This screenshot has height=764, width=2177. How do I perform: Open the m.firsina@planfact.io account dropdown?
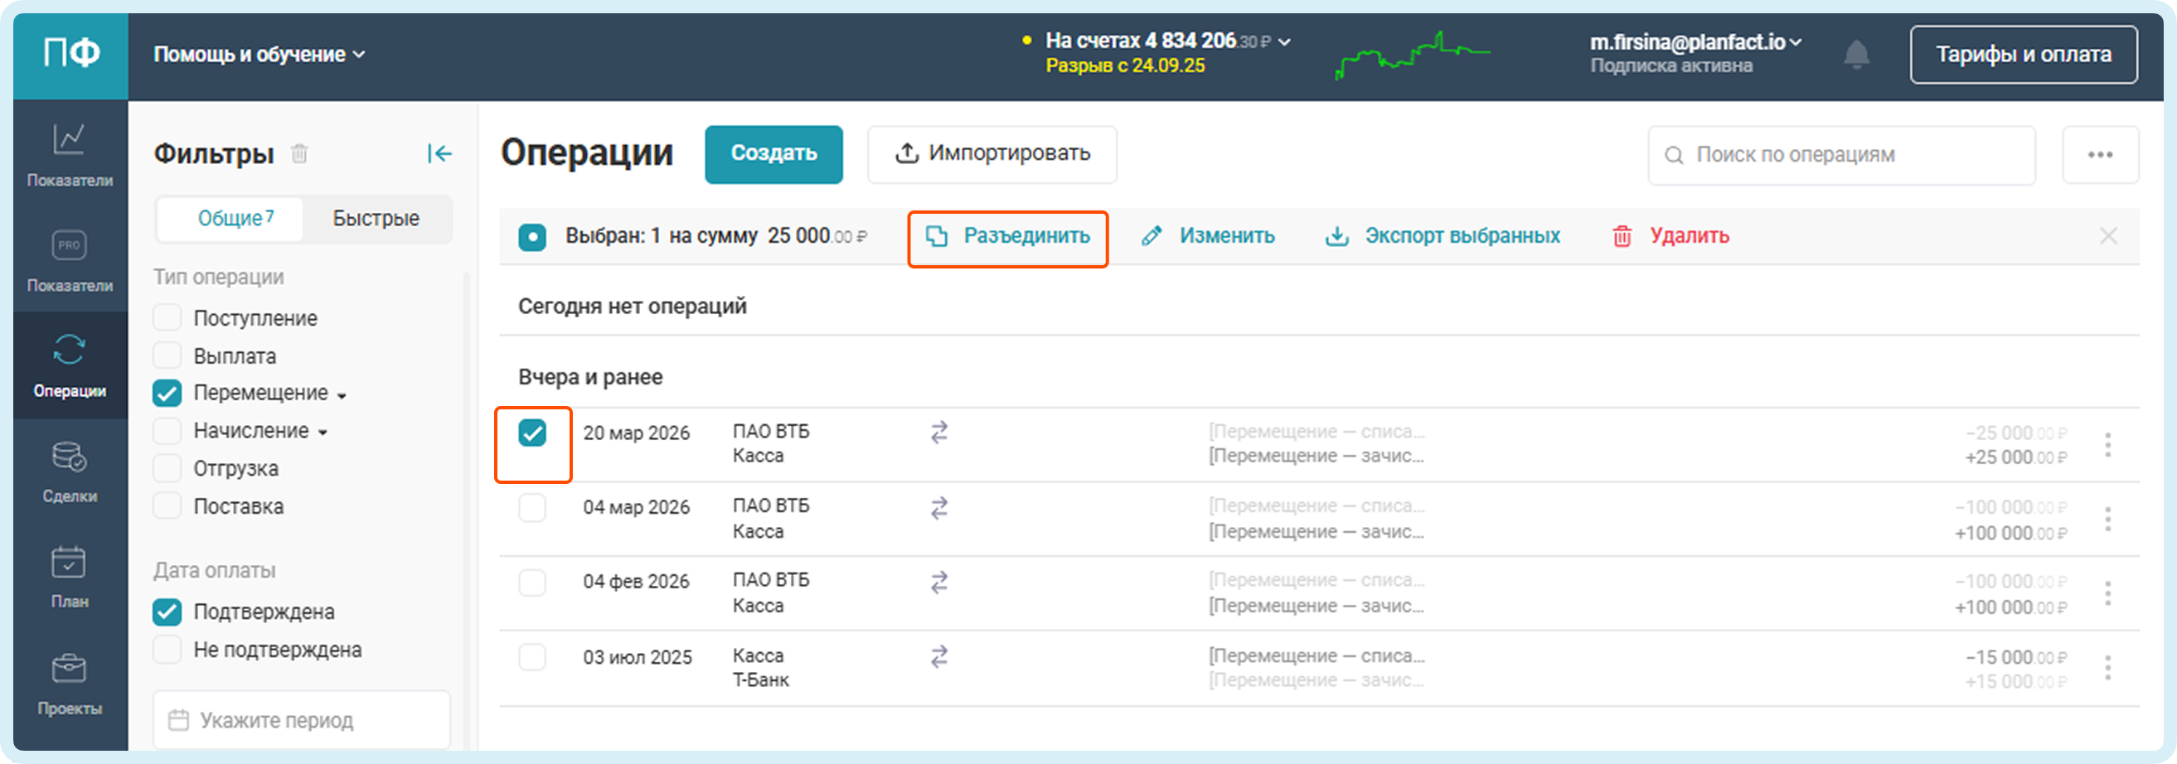pos(1695,42)
